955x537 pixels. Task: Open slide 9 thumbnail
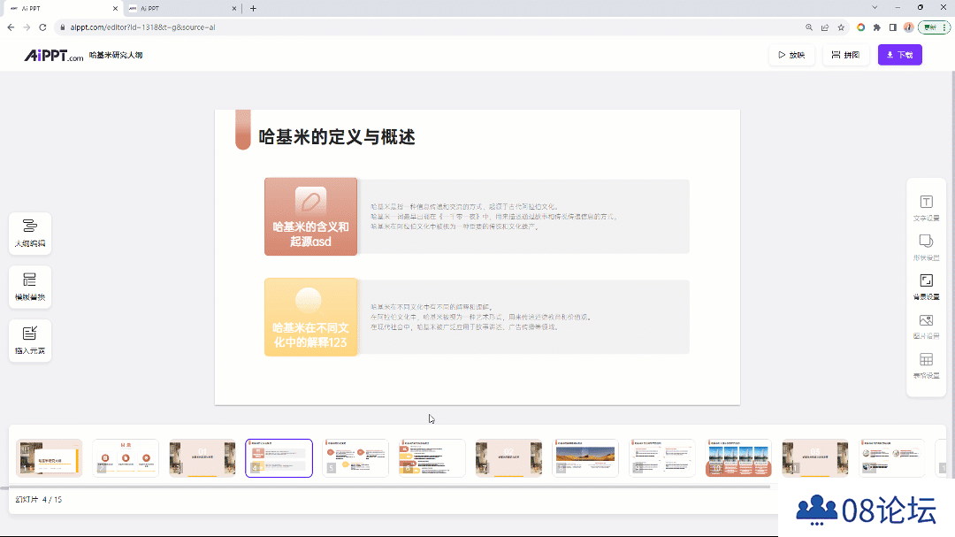coord(662,457)
